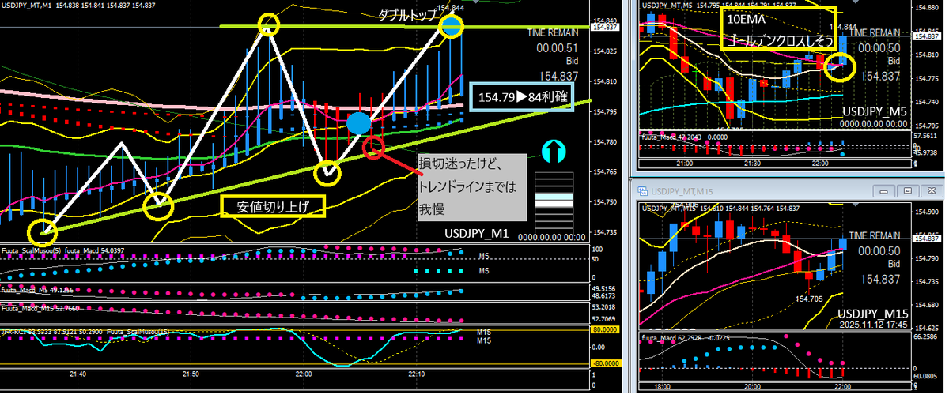Click the highlighted 154.837 price tag on M1 scale
The width and height of the screenshot is (949, 406).
click(x=603, y=27)
